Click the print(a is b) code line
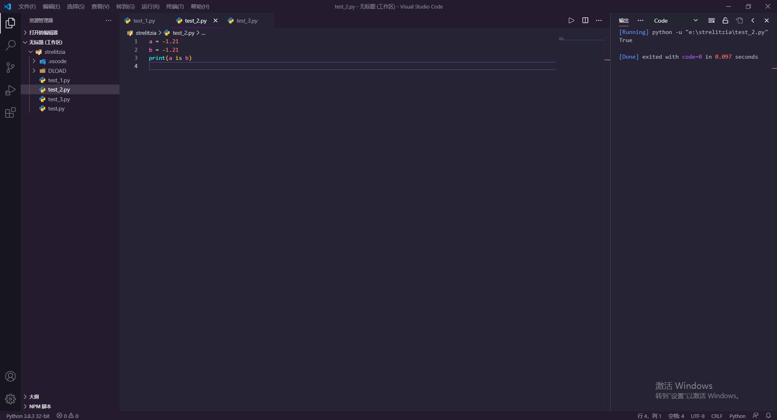Screen dimensions: 777x420 [170, 58]
